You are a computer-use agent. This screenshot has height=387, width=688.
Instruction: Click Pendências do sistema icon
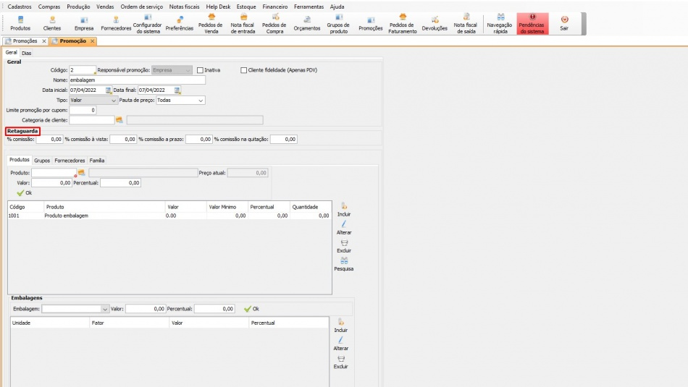pos(532,23)
